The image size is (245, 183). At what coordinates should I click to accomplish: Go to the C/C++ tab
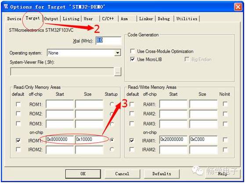[x=108, y=19]
